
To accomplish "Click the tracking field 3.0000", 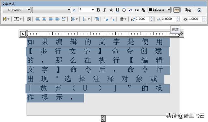I will (x=169, y=19).
